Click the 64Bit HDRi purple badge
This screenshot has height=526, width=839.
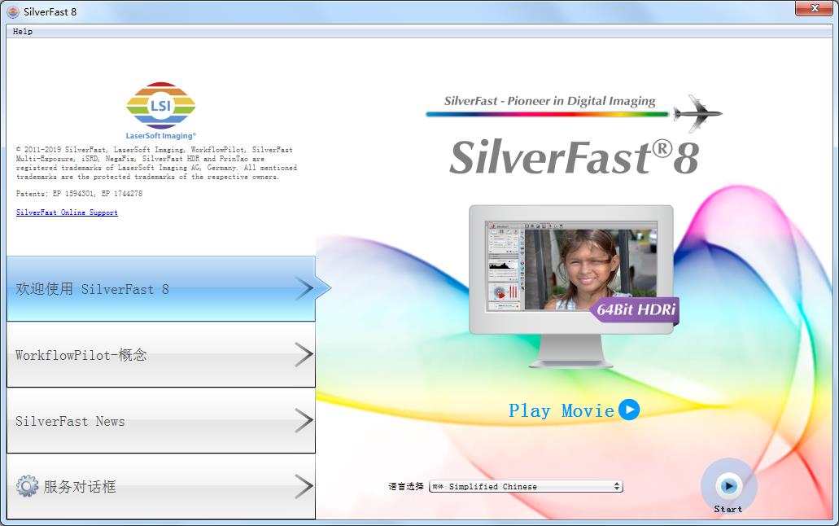pos(635,309)
